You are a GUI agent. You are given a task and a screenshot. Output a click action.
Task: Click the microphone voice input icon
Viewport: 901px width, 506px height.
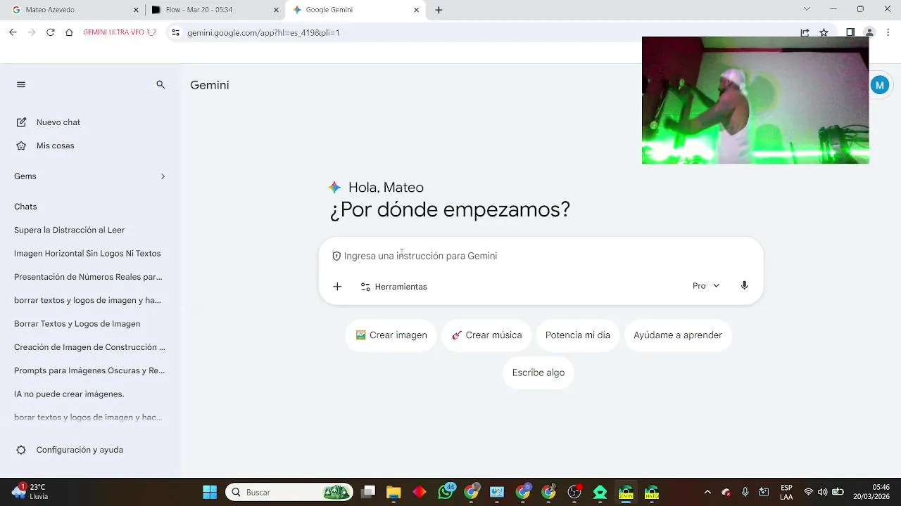[744, 286]
